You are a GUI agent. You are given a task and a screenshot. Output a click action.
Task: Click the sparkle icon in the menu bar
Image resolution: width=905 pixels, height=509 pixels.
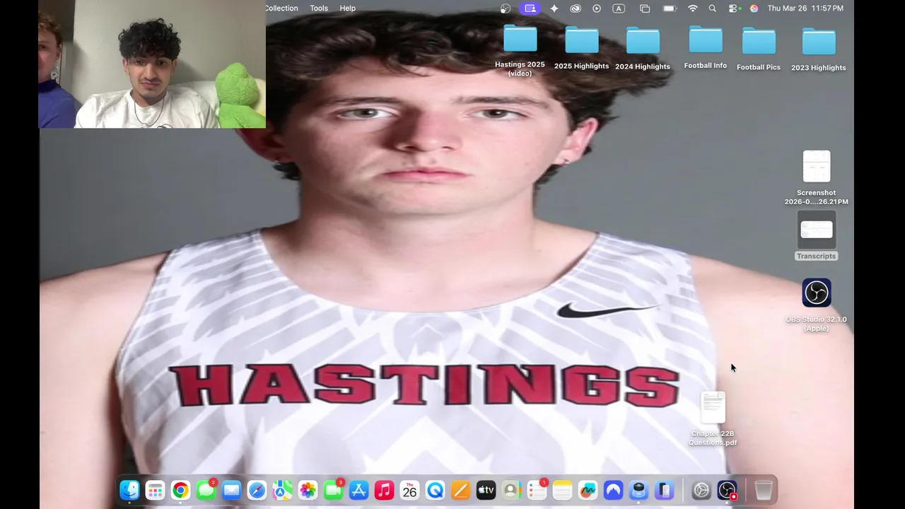(554, 8)
